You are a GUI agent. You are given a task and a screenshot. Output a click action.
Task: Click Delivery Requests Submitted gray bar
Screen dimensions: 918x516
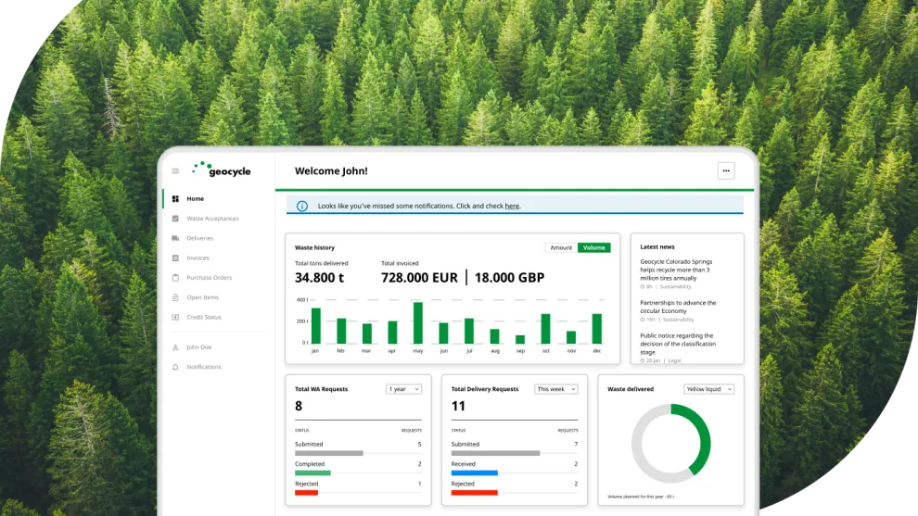pos(495,453)
